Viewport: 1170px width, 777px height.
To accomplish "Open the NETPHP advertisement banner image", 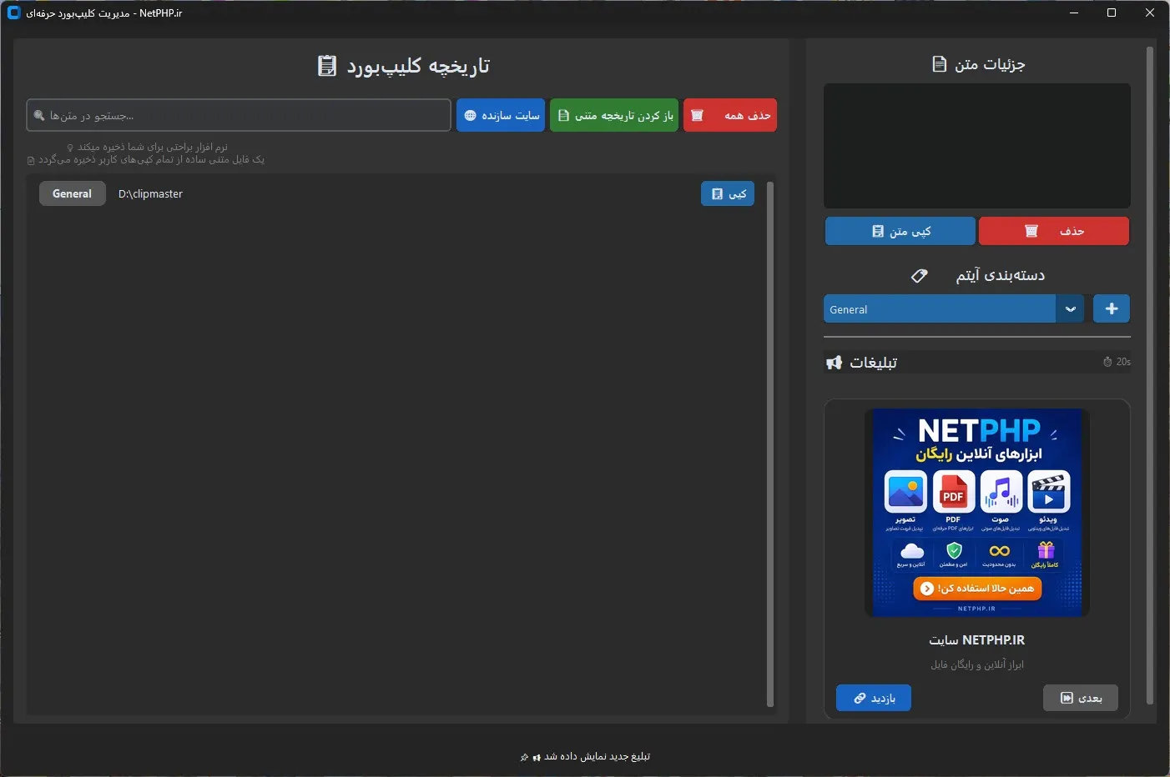I will 977,513.
